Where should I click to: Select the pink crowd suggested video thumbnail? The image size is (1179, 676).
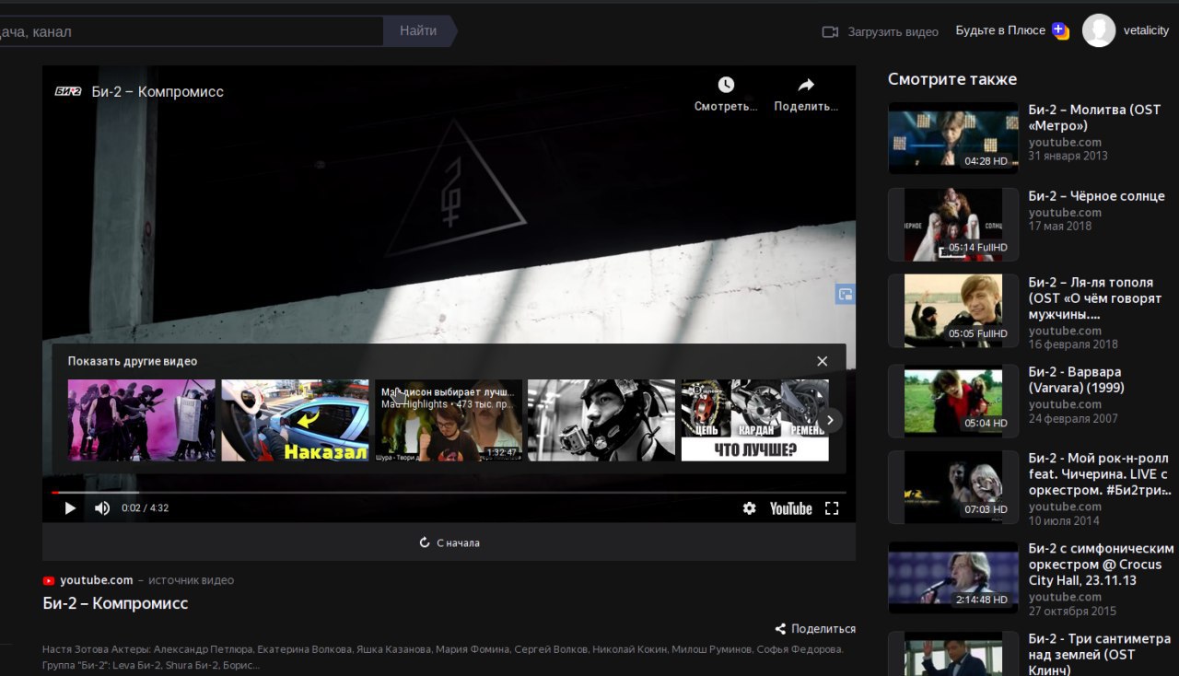click(x=142, y=420)
